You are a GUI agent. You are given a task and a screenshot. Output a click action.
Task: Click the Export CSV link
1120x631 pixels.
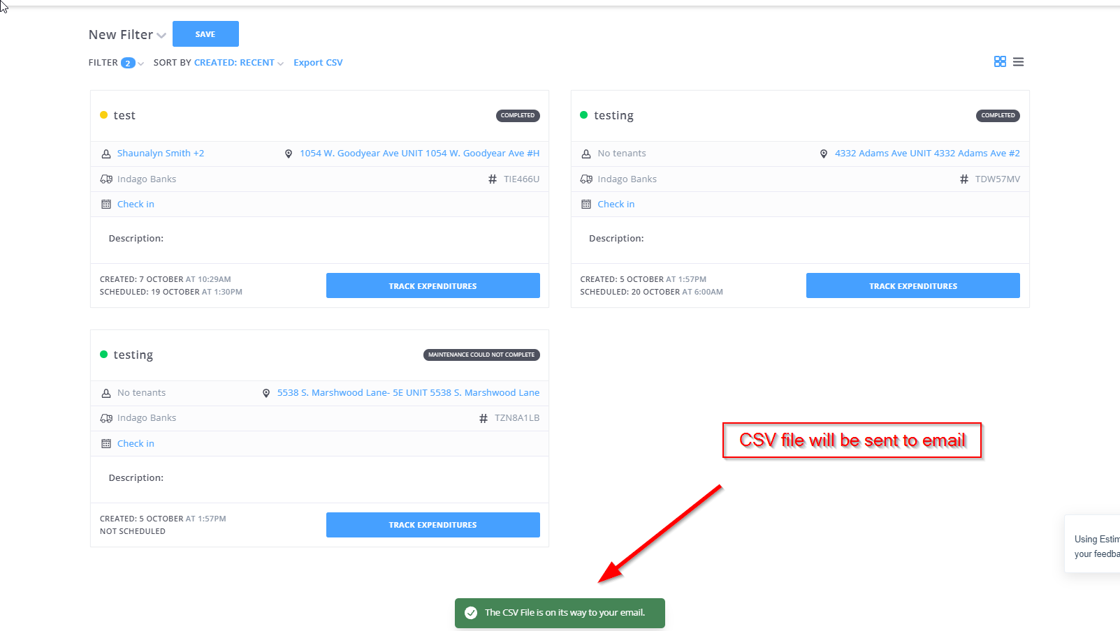[x=318, y=63]
